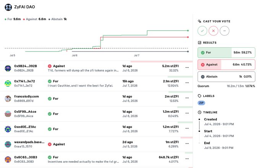
Task: Select the Against result bar at 40.73%
Action: [226, 65]
